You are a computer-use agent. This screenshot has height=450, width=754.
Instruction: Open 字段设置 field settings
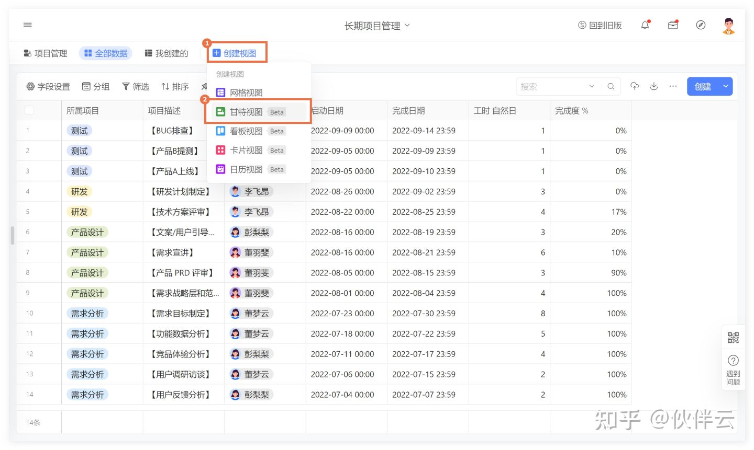point(48,87)
